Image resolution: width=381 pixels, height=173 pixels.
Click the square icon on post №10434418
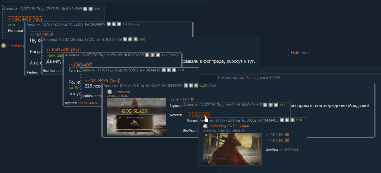pos(276,105)
